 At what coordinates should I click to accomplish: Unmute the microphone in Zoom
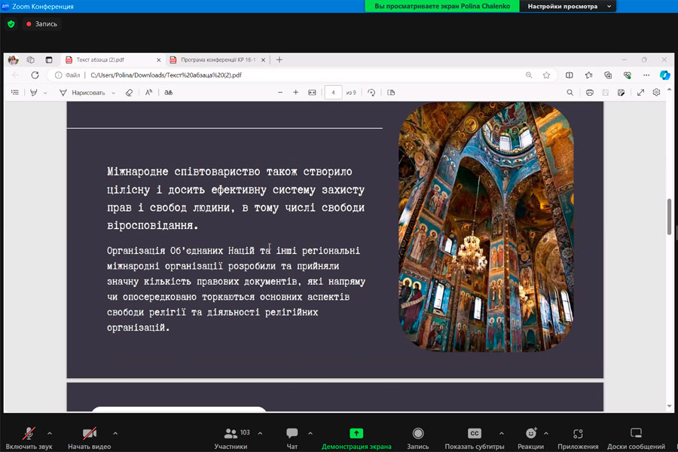(x=29, y=434)
